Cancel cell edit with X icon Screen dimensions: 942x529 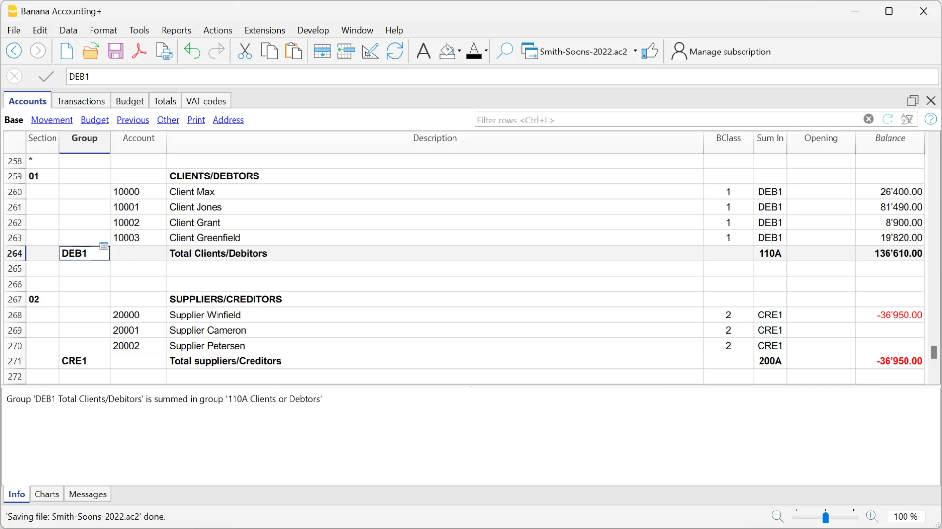click(15, 76)
